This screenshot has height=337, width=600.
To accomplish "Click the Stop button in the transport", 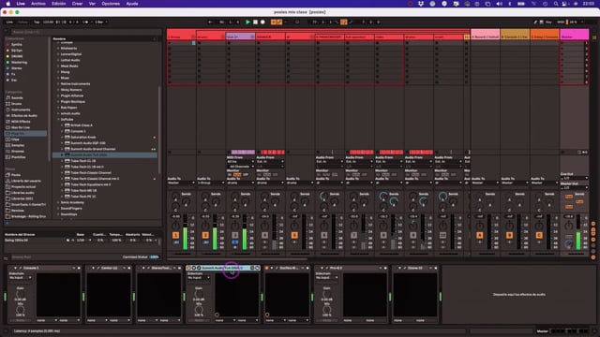I will 255,22.
